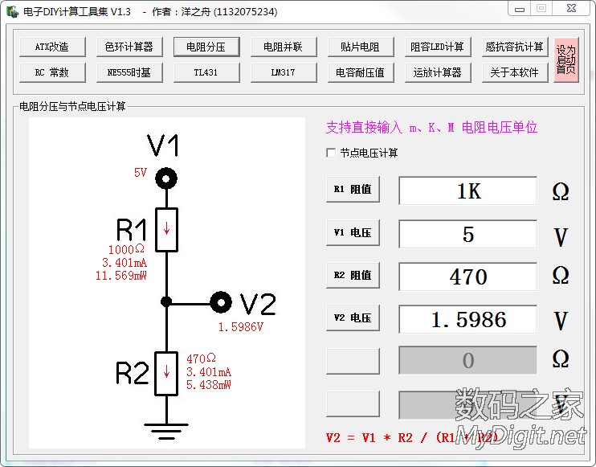Screen dimensions: 596x467
Task: Click the V1 terminal in the circuit diagram
Action: pyautogui.click(x=166, y=178)
